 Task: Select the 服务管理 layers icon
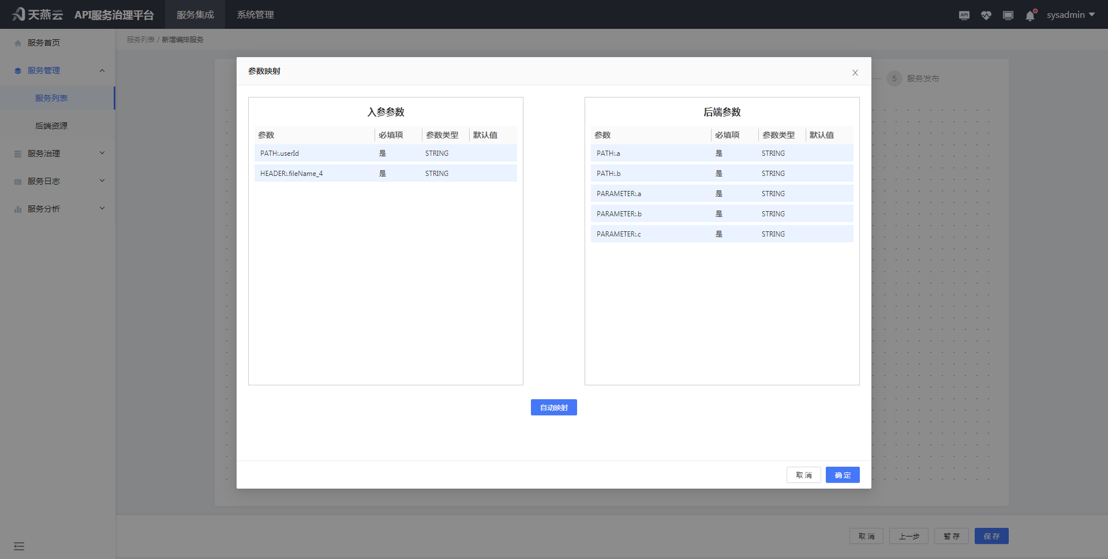coord(17,70)
